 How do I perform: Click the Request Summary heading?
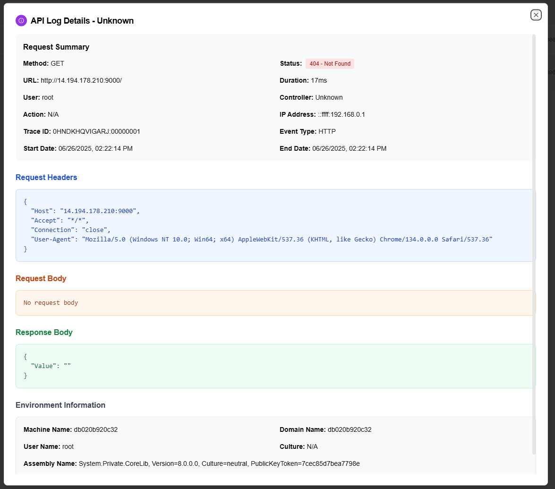click(56, 47)
